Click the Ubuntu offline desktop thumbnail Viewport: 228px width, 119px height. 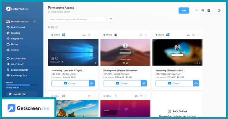point(125,109)
